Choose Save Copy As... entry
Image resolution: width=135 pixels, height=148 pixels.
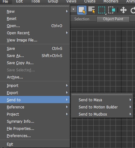(35, 63)
